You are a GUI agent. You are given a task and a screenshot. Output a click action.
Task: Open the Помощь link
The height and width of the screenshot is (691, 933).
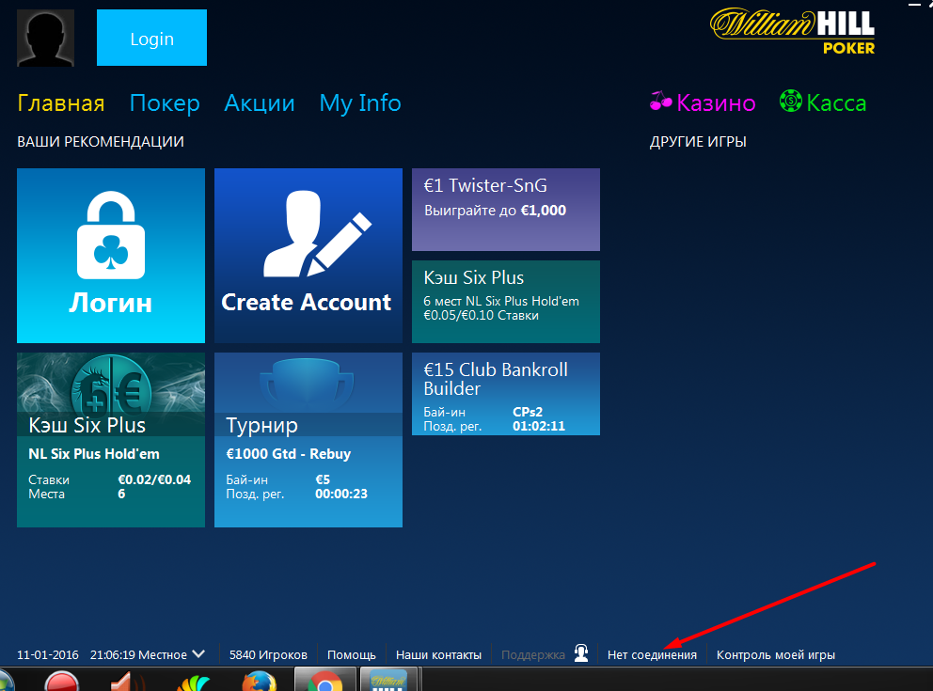pyautogui.click(x=352, y=654)
